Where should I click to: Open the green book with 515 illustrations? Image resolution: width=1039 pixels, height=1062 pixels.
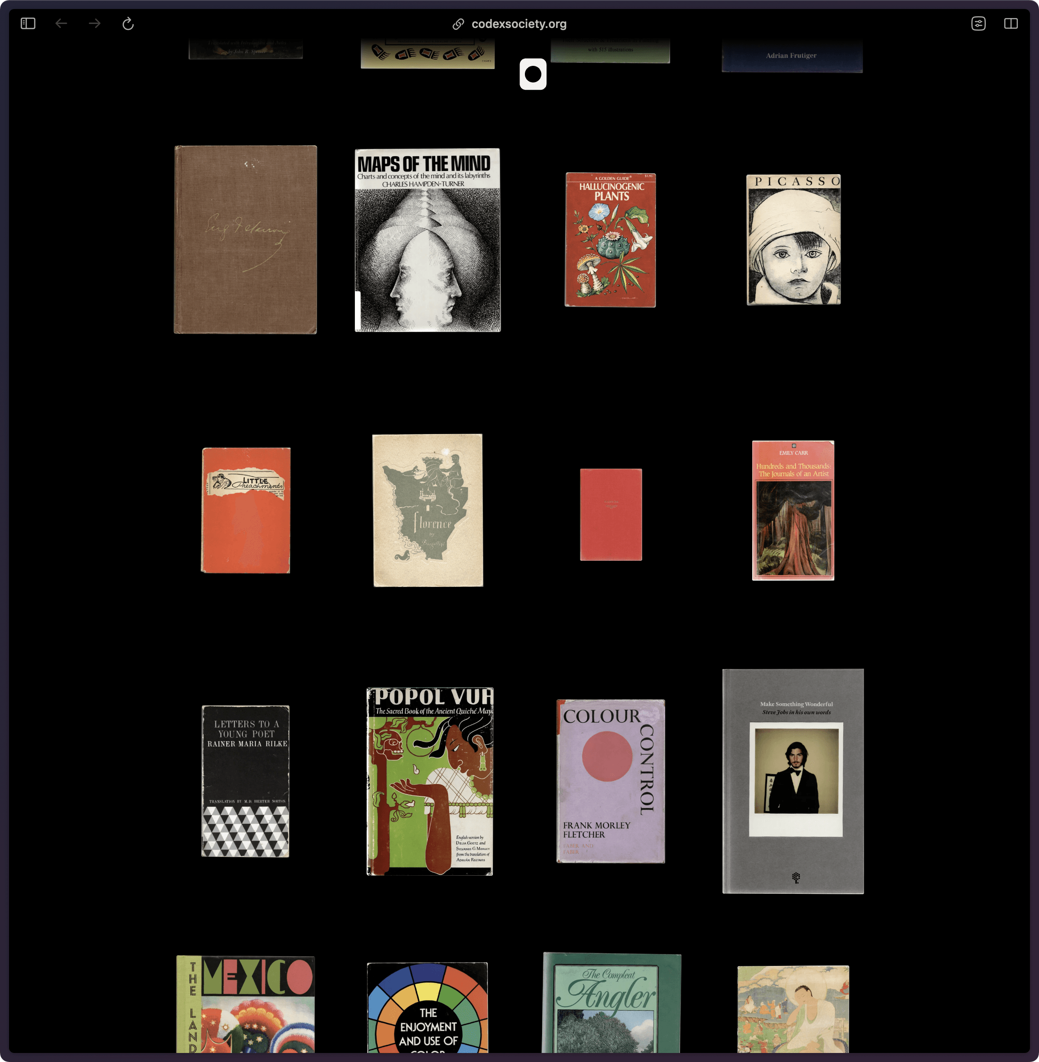pos(610,51)
